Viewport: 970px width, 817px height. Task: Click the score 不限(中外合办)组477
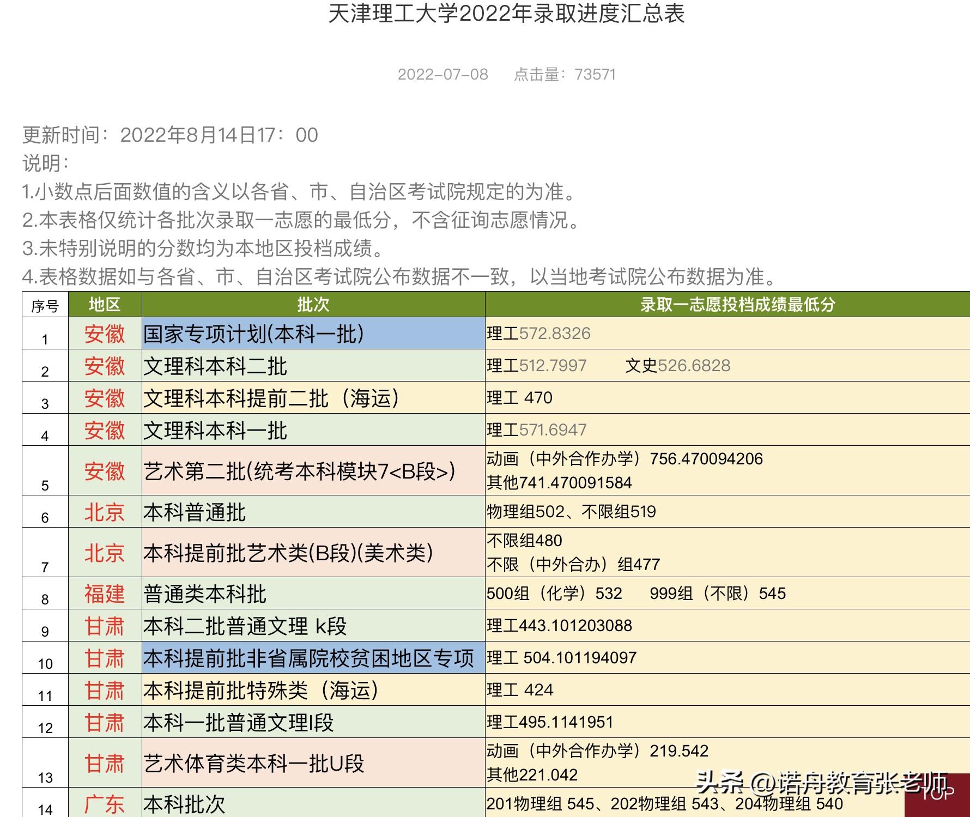pyautogui.click(x=573, y=565)
